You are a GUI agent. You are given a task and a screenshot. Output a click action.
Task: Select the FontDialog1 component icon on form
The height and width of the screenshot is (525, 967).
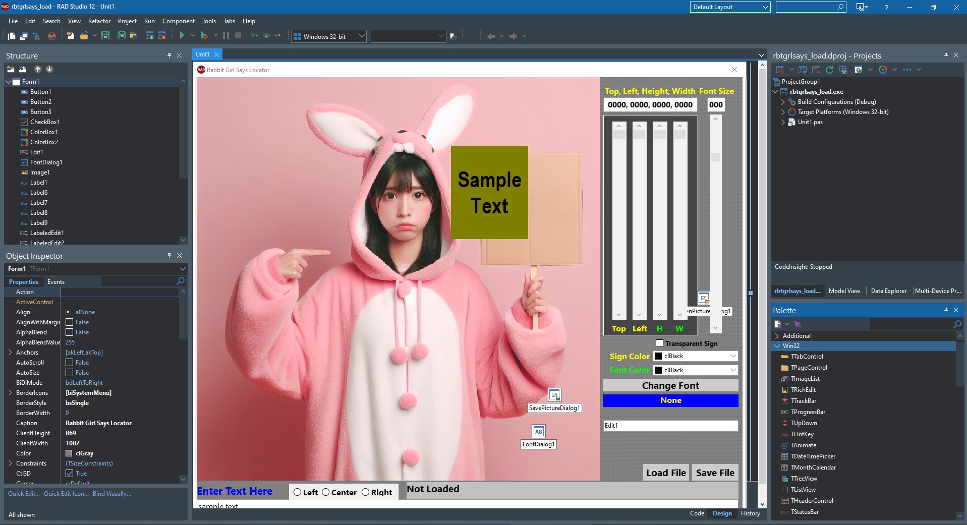pyautogui.click(x=538, y=431)
